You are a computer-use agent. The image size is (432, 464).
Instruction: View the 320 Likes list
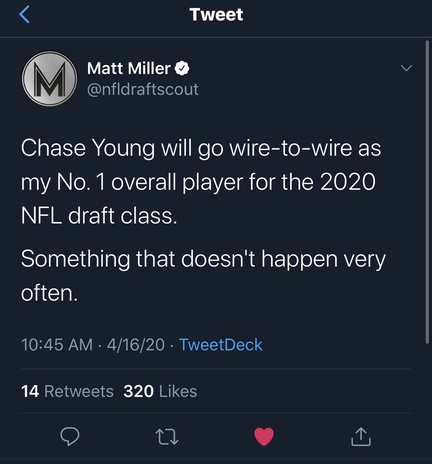pyautogui.click(x=160, y=391)
